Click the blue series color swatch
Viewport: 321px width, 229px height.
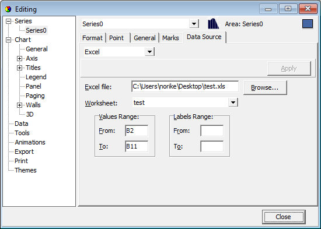coord(308,24)
